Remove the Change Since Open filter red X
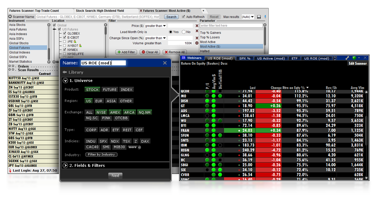378x199 pixels. pyautogui.click(x=197, y=38)
